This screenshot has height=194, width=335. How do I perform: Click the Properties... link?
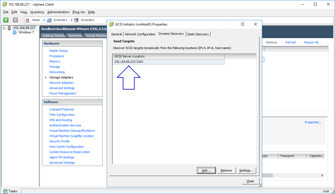point(313,122)
